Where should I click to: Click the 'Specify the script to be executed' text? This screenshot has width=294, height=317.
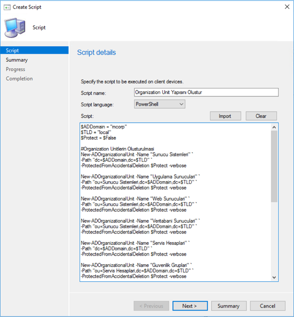132,81
